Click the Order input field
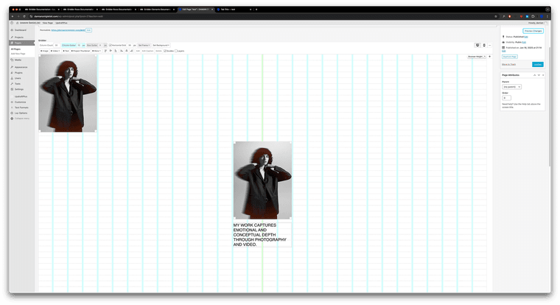This screenshot has height=305, width=560. 506,97
